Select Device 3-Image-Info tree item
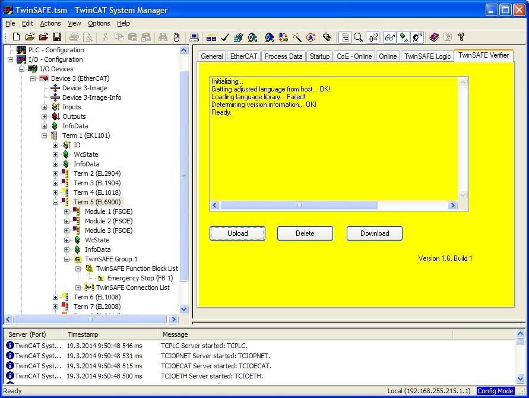 pyautogui.click(x=92, y=97)
